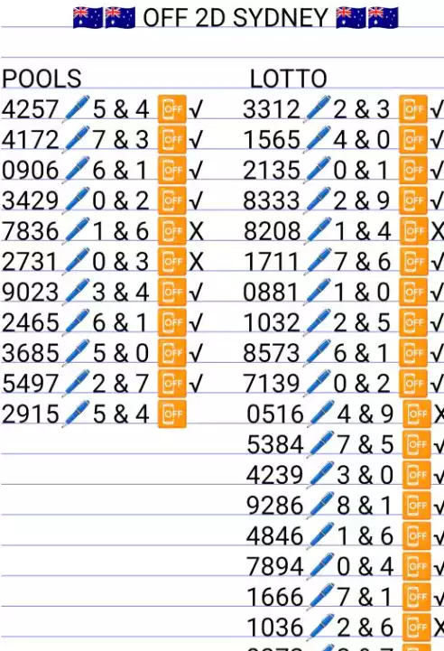Click the OFF phone icon beside 1666

(x=417, y=597)
